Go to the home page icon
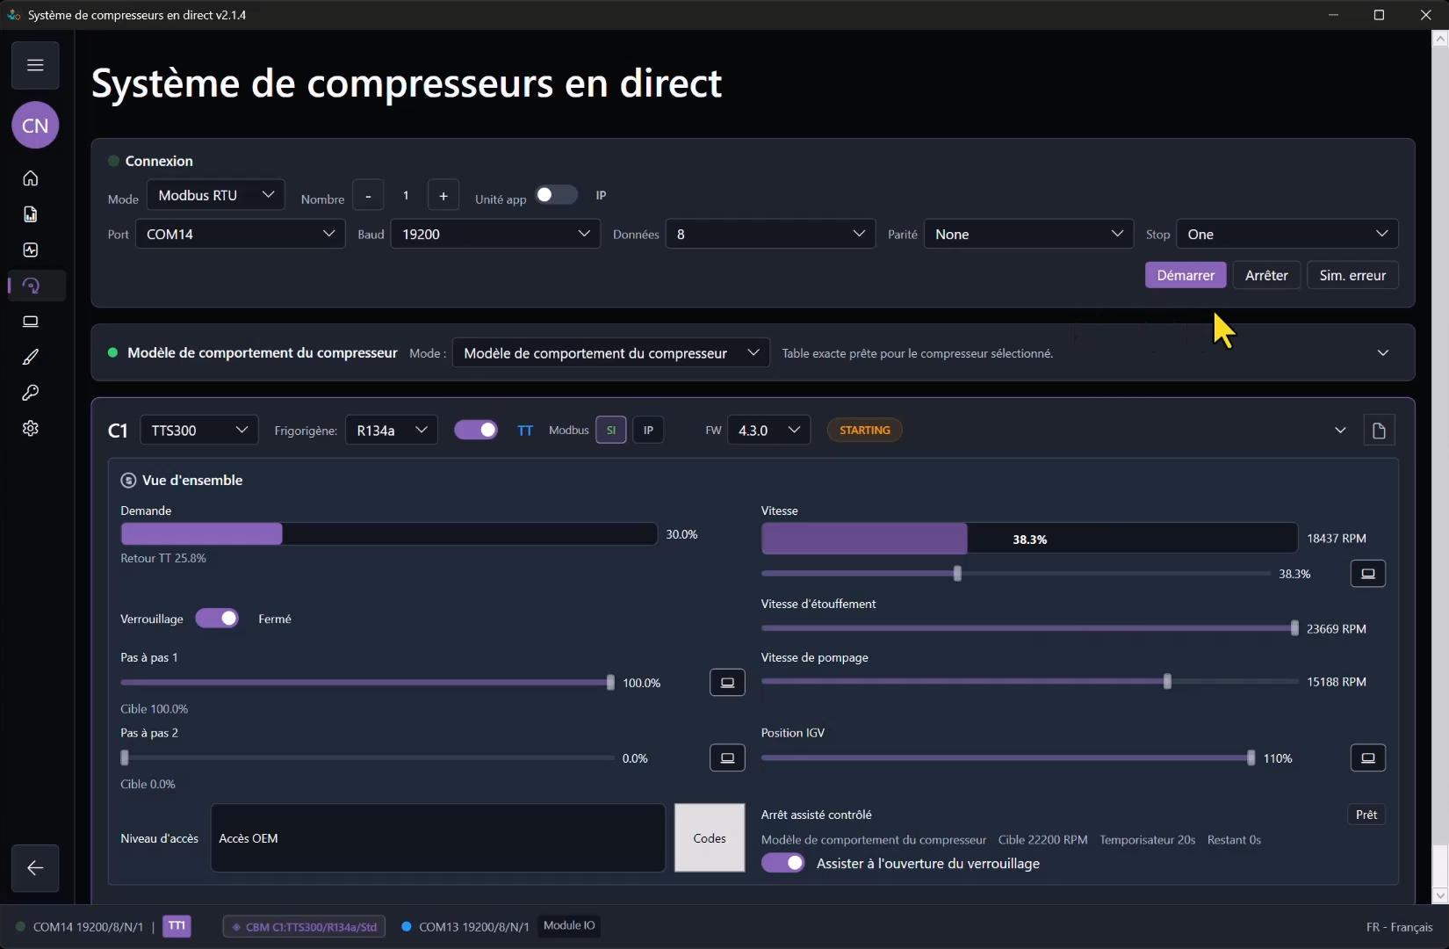1449x949 pixels. tap(31, 178)
